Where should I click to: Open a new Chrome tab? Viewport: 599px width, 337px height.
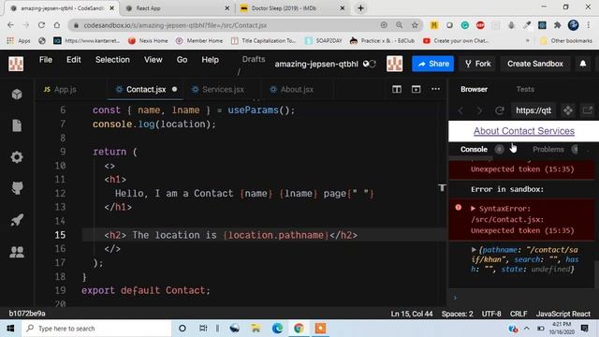(x=360, y=8)
